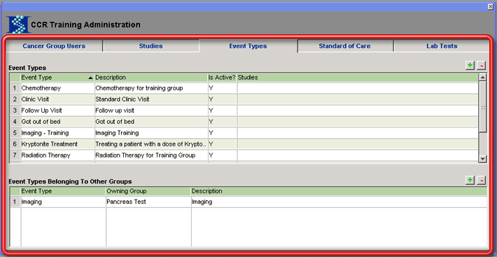Open the Lab Tests tab

pyautogui.click(x=442, y=46)
